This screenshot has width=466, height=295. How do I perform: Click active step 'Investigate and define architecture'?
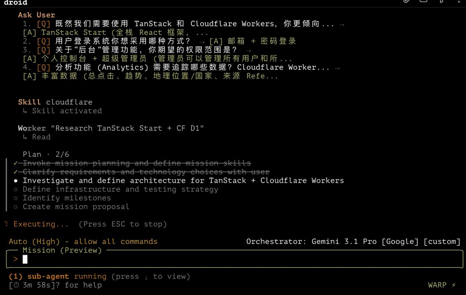click(x=183, y=180)
